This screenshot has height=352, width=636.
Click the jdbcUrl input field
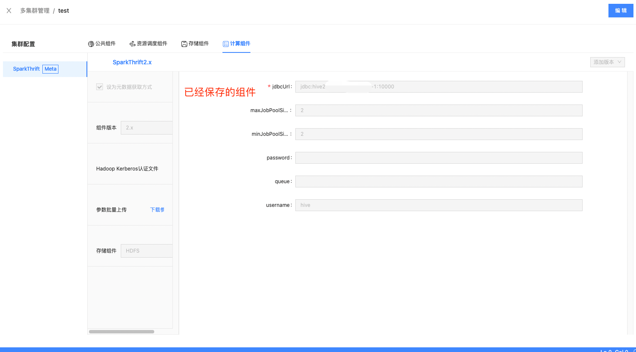click(x=439, y=87)
